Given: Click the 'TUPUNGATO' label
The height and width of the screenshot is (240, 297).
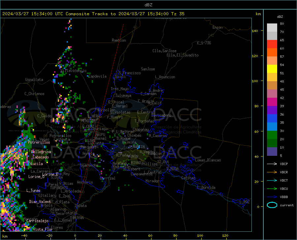Looking at the screenshot, I should coord(59,188).
